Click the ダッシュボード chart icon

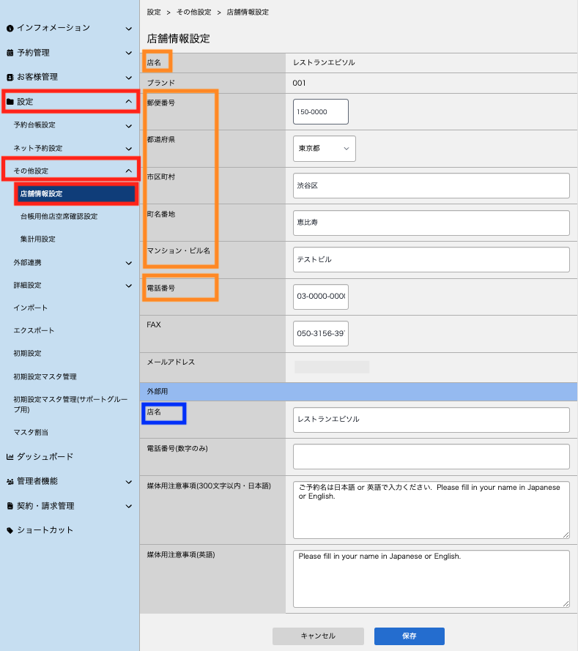[10, 457]
